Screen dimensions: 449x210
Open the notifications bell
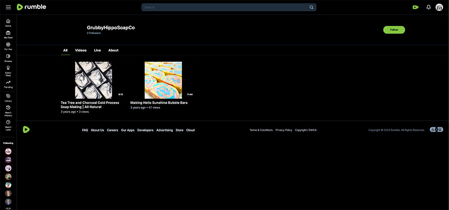tap(428, 8)
